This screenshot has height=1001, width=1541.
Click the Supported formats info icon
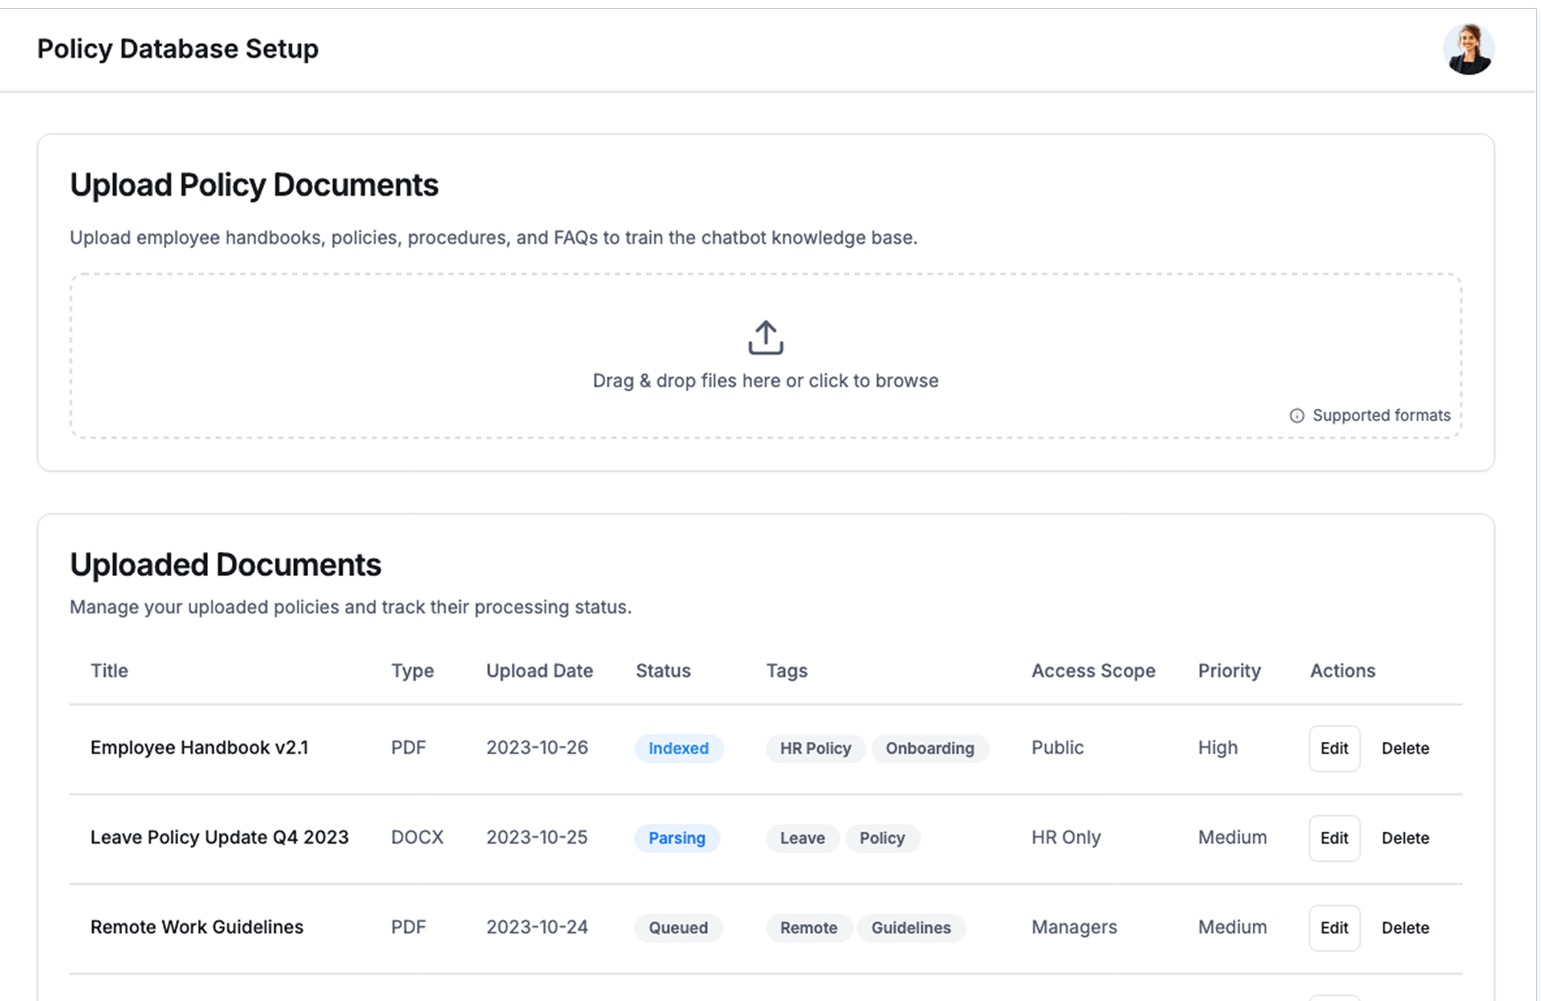pos(1296,415)
